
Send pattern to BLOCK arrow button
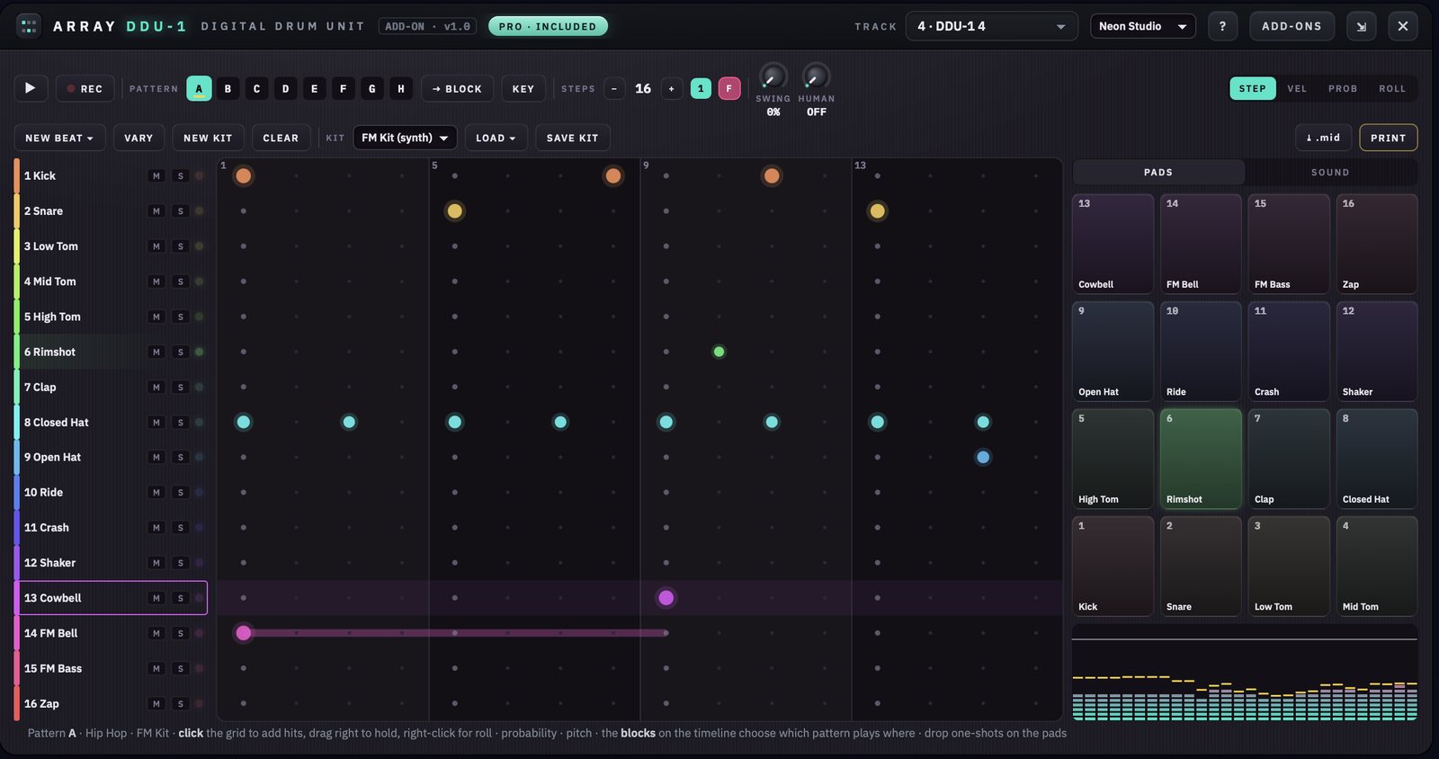(x=457, y=88)
